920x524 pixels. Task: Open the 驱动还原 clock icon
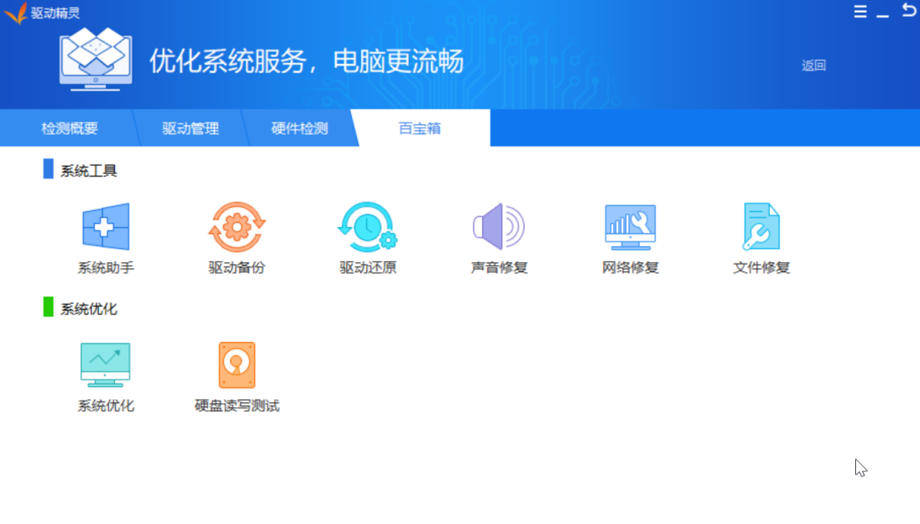[x=368, y=227]
